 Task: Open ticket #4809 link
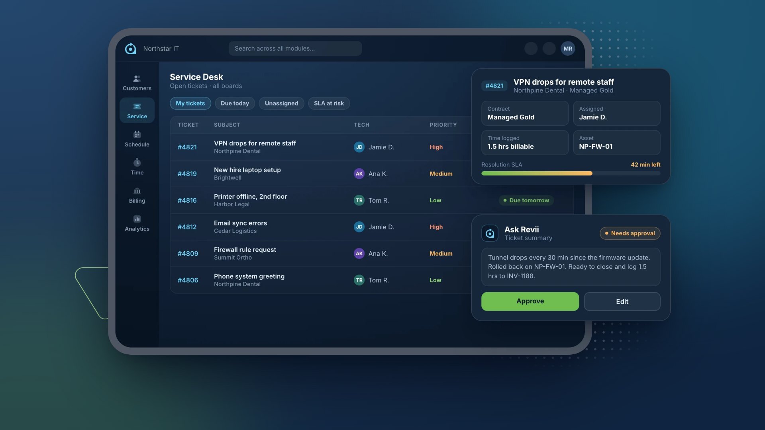[188, 254]
